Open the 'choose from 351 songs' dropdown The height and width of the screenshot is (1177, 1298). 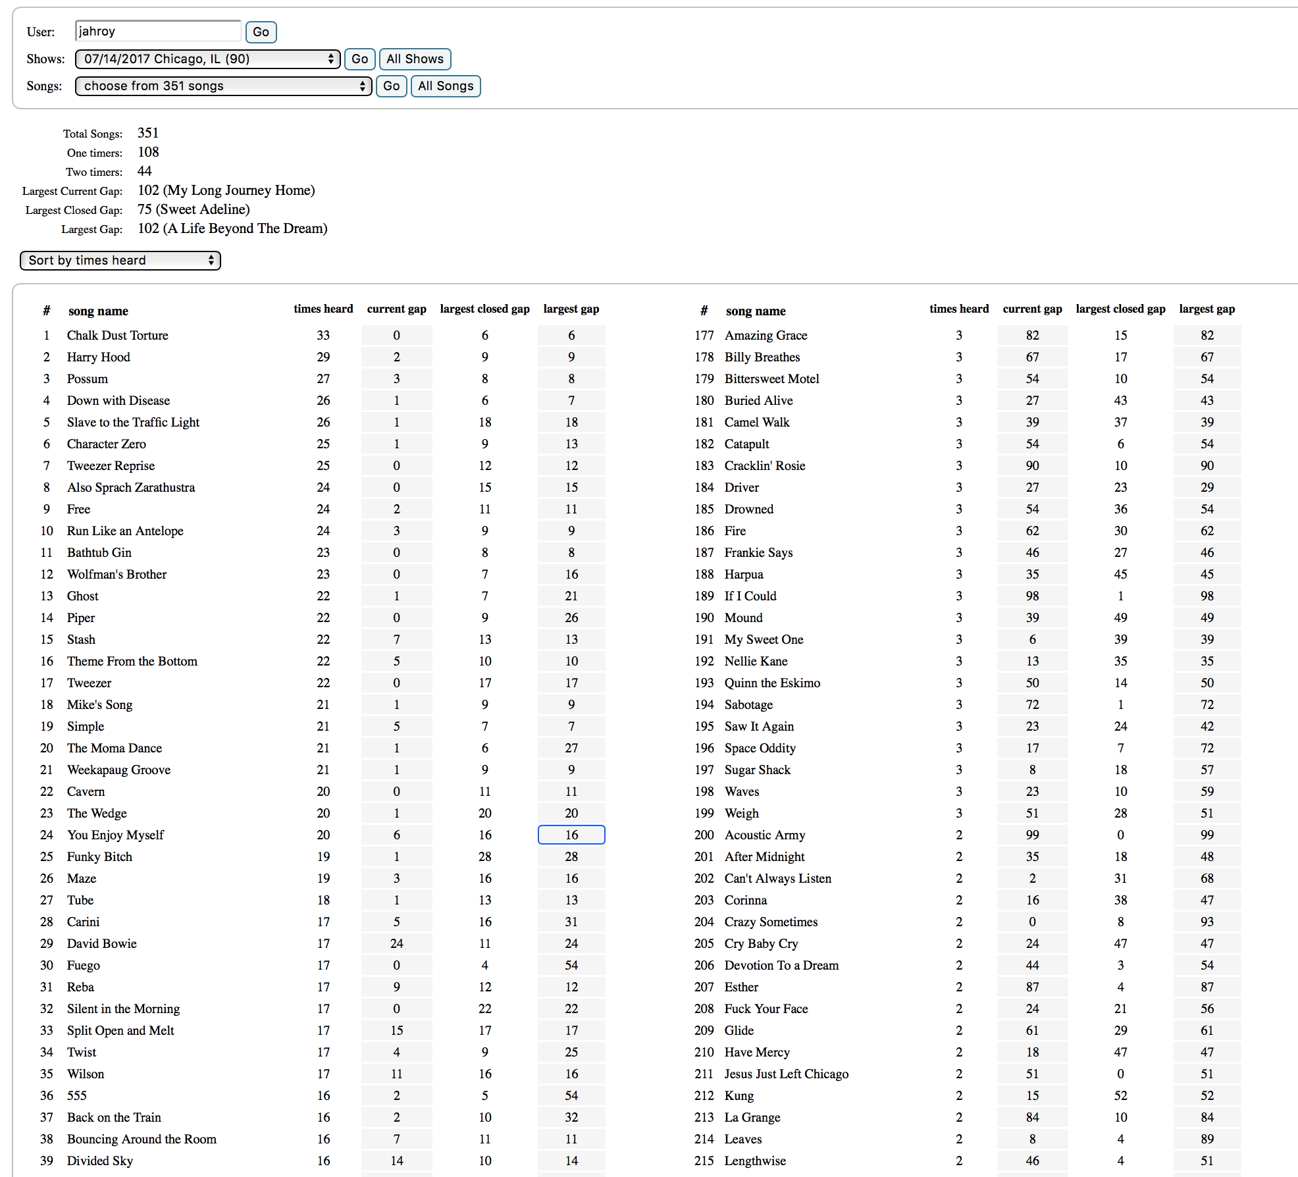pyautogui.click(x=223, y=86)
